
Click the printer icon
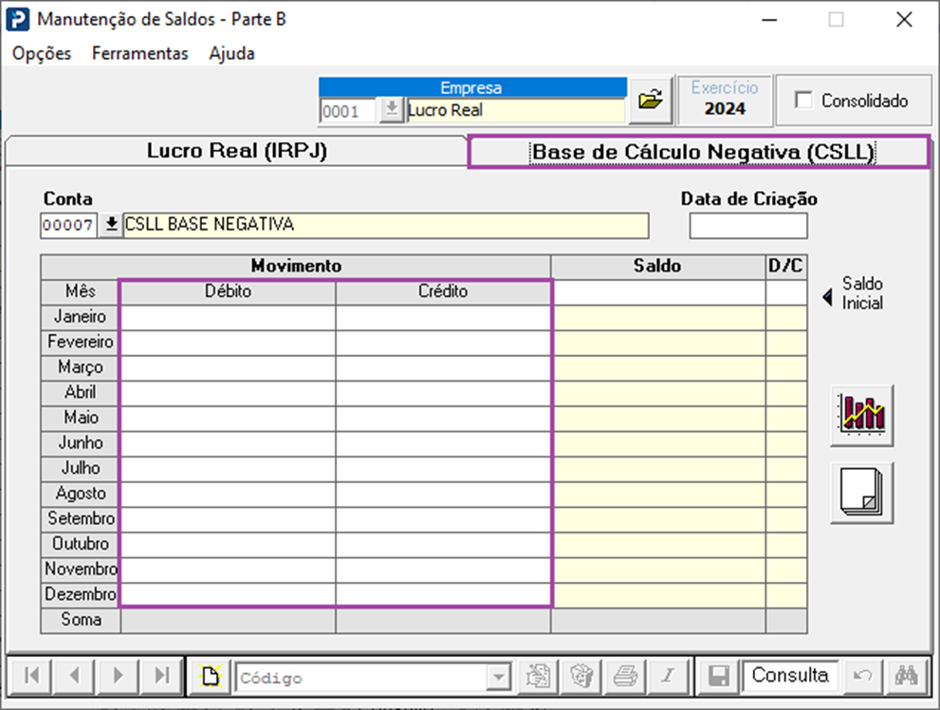click(x=625, y=677)
